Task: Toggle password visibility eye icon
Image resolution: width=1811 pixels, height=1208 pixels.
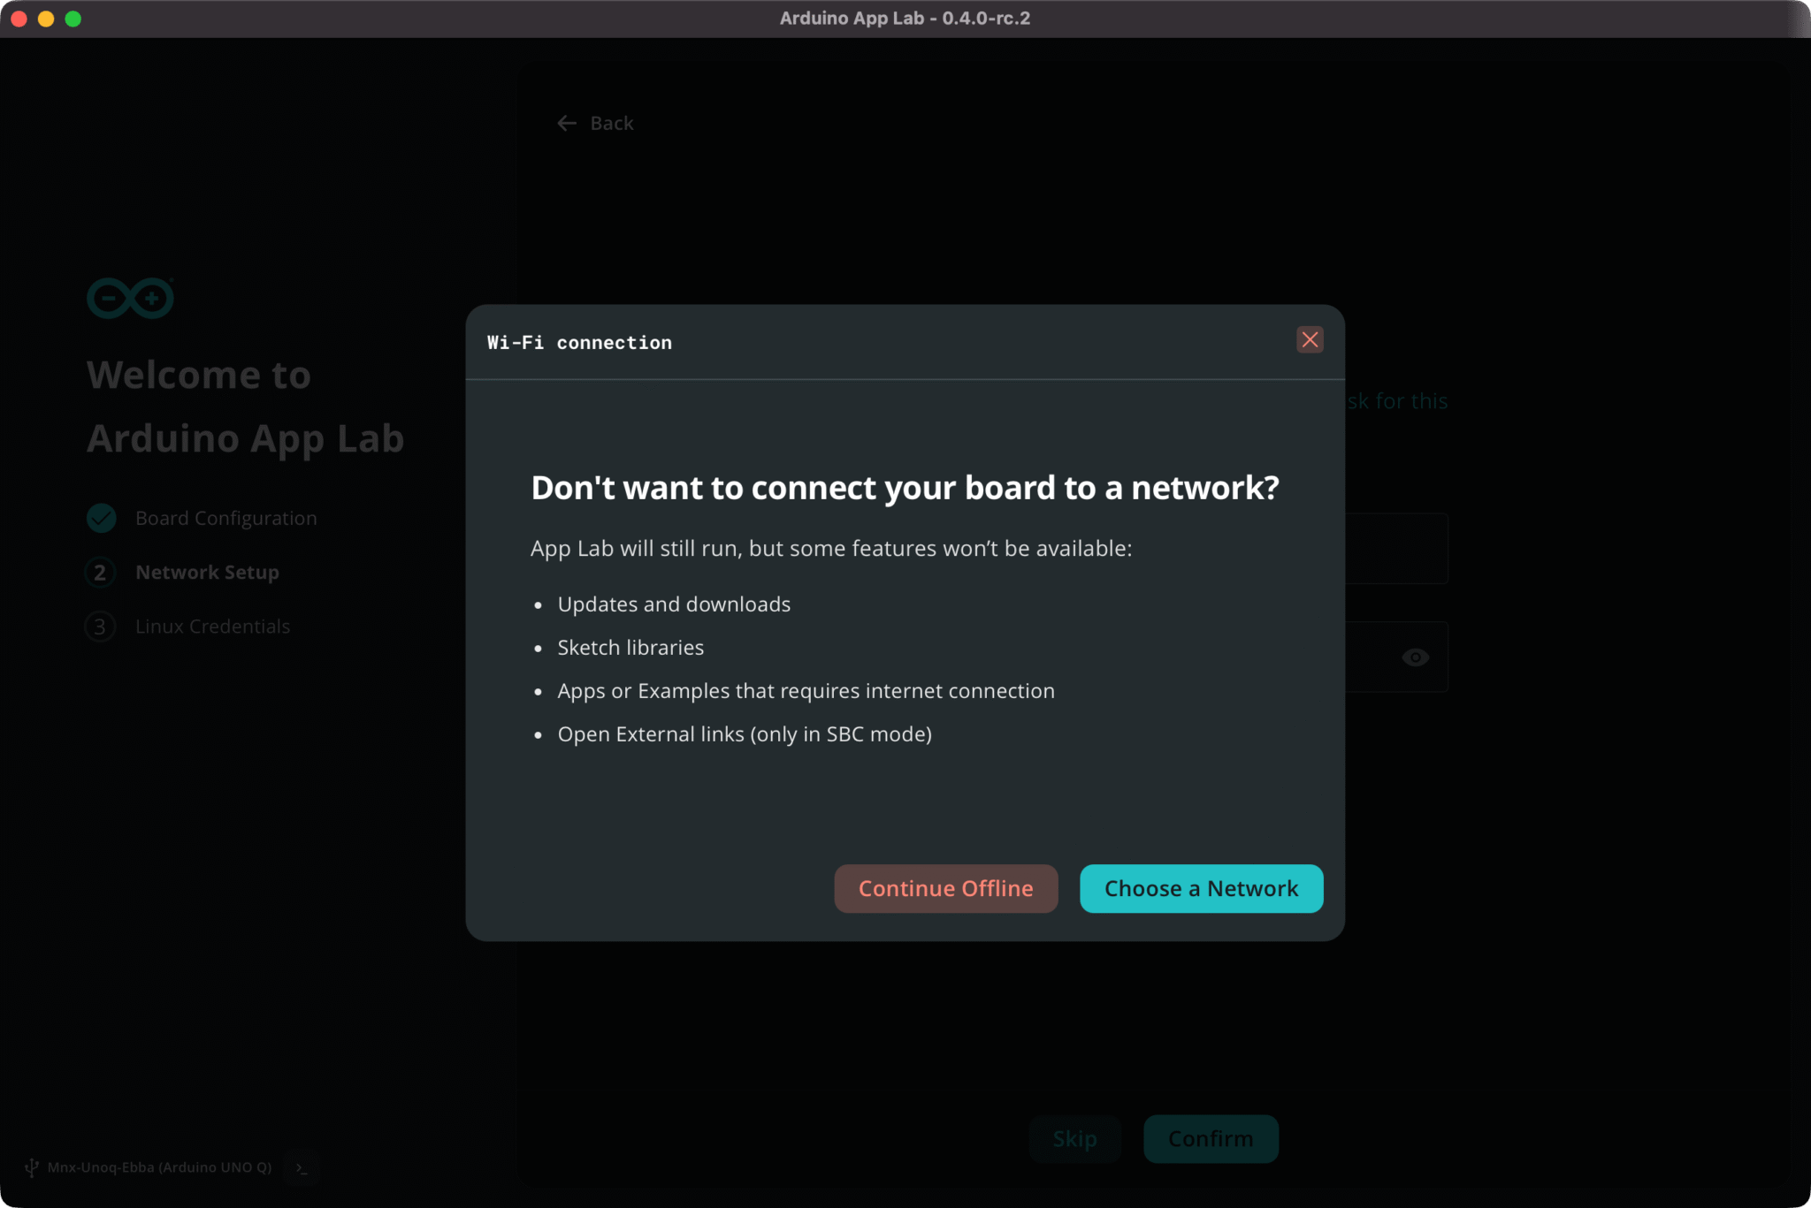Action: 1415,657
